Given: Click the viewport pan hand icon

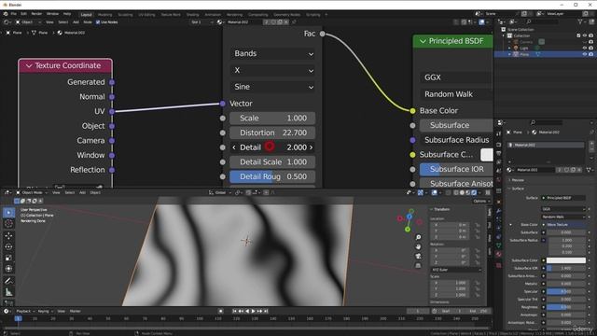Looking at the screenshot, I should (418, 246).
